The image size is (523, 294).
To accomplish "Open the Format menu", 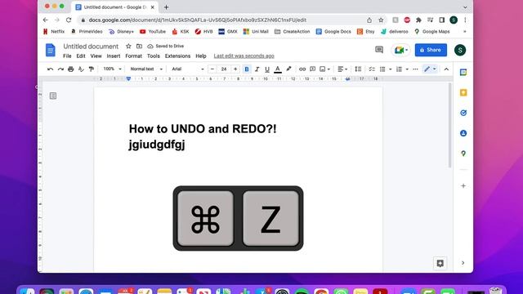I will (134, 56).
